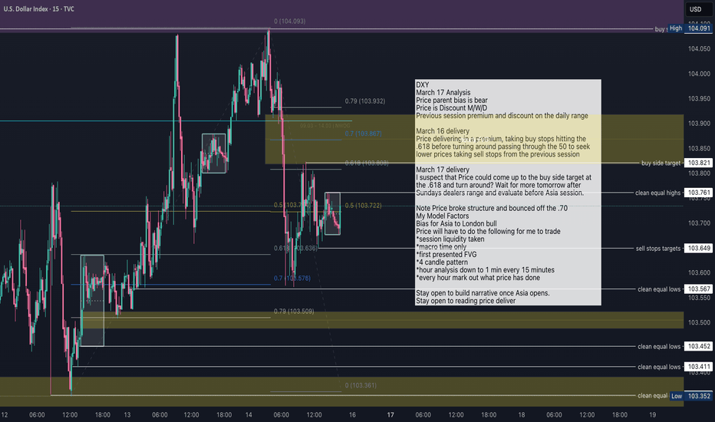Screen dimensions: 715x422
Task: Click "Price parent bias is bear" line
Action: 451,101
